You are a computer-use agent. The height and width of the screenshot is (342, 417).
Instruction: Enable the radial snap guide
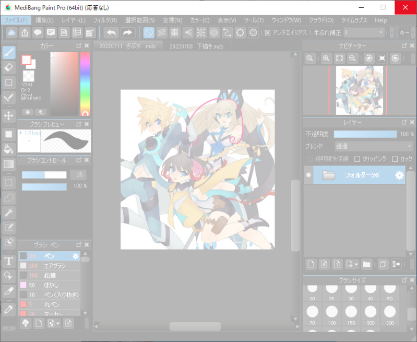(x=201, y=32)
